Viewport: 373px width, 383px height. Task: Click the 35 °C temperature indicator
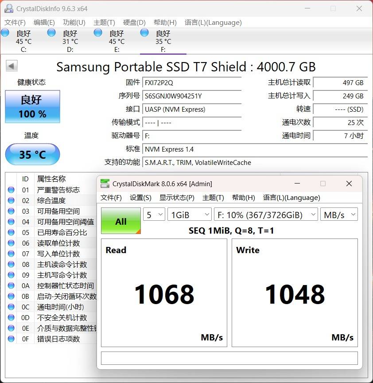coord(32,155)
